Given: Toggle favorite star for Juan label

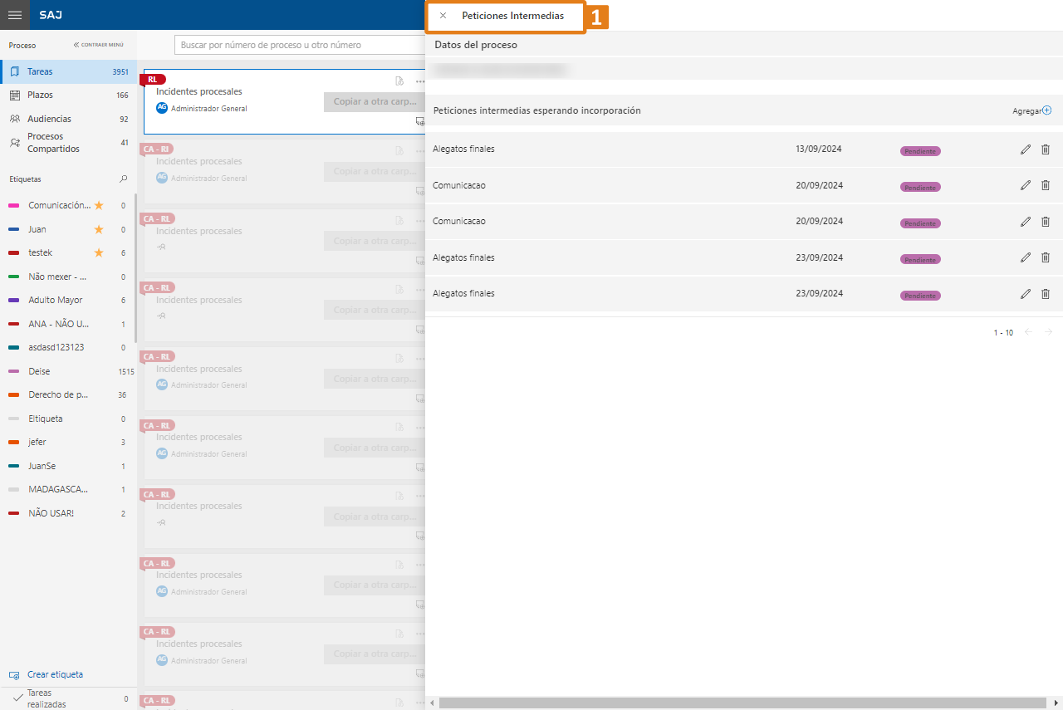Looking at the screenshot, I should pyautogui.click(x=99, y=229).
